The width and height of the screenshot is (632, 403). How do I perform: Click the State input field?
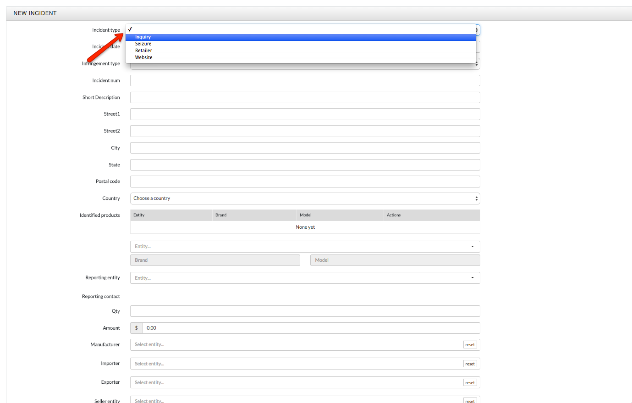coord(305,165)
